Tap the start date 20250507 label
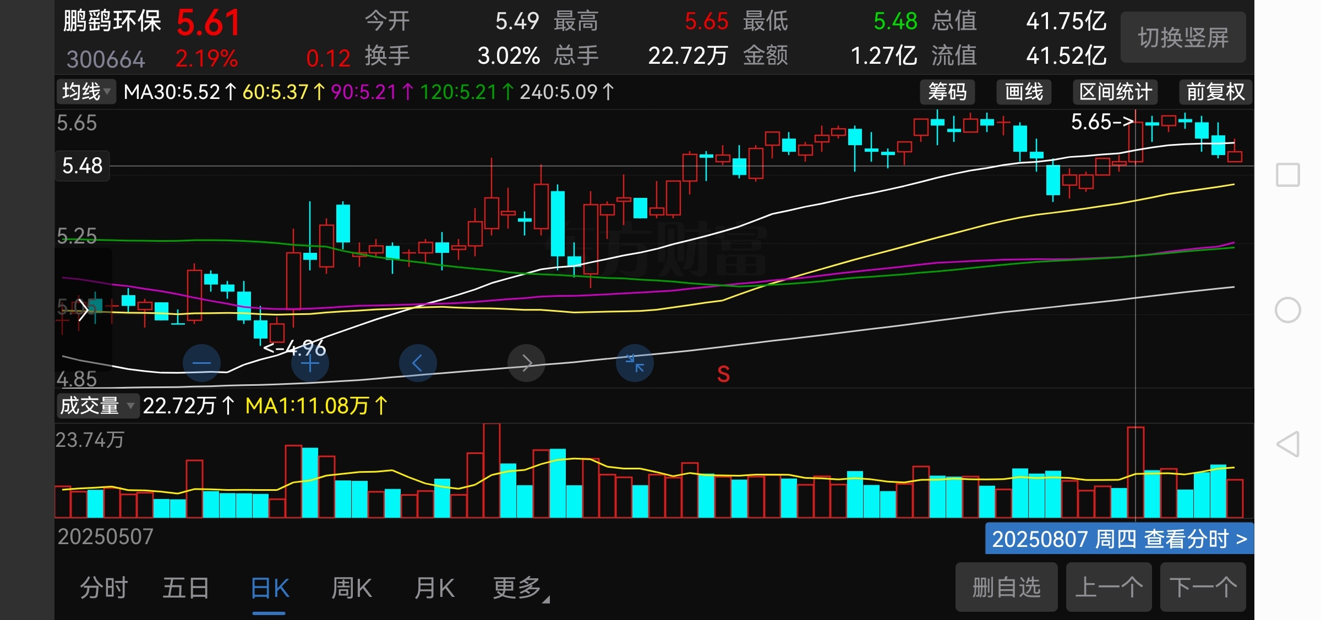The image size is (1321, 620). pyautogui.click(x=106, y=536)
